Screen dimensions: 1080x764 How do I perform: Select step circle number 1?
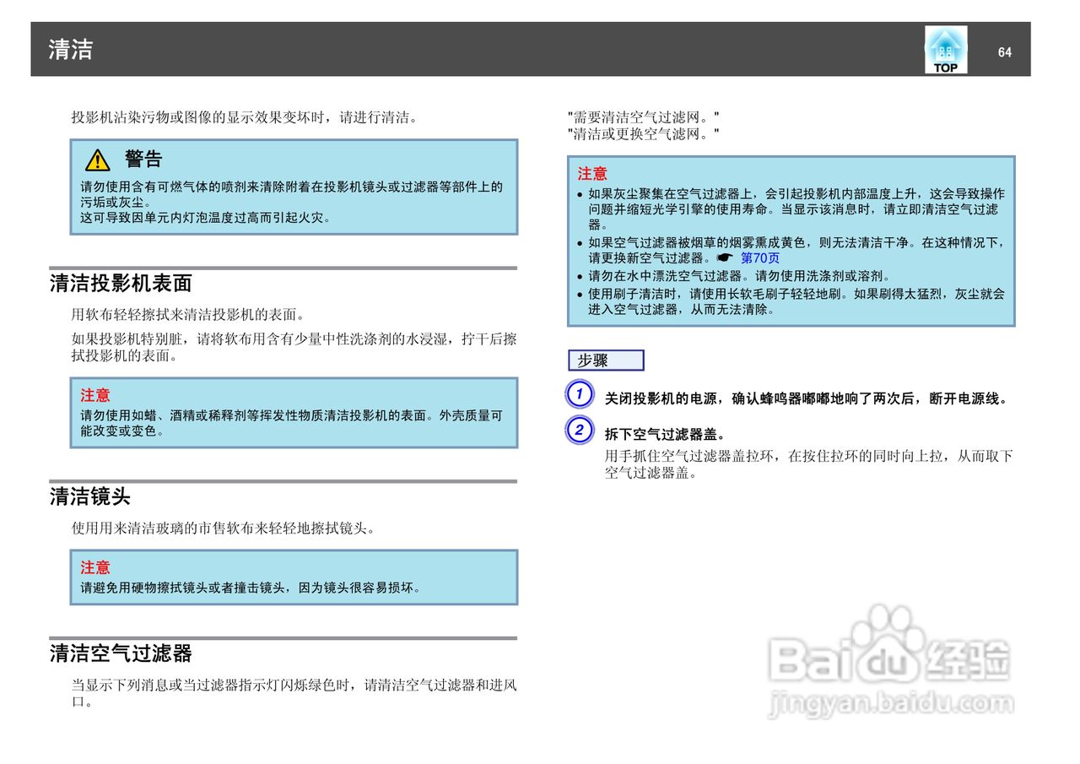click(580, 394)
